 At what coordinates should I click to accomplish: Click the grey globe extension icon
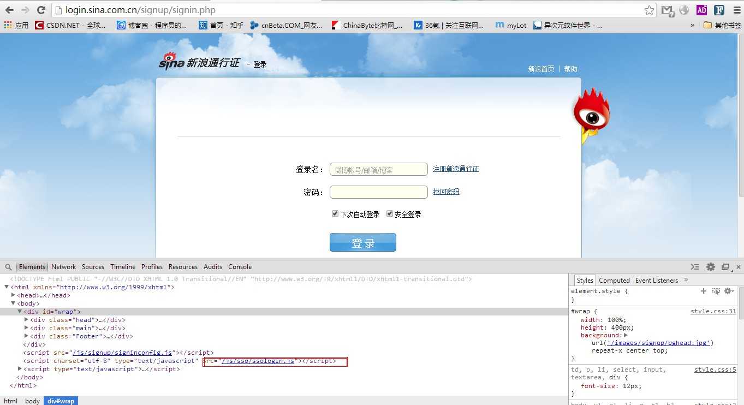684,10
